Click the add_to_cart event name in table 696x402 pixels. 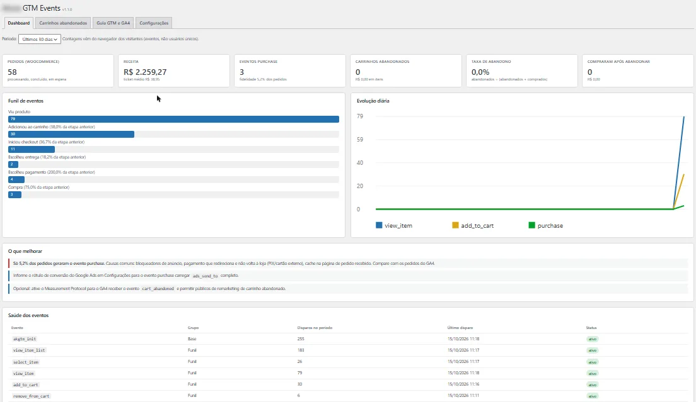(x=26, y=385)
